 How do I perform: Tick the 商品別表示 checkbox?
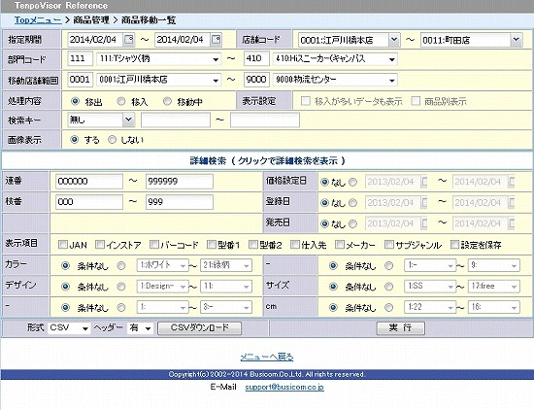coord(416,101)
